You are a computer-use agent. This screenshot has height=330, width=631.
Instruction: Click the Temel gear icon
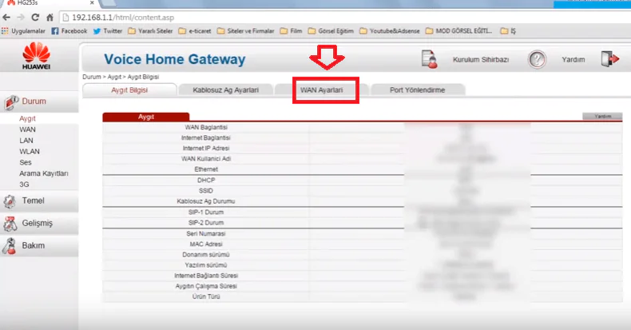10,201
